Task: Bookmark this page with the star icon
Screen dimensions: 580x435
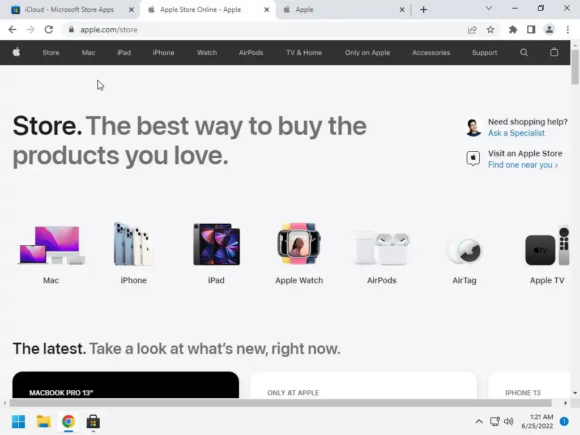Action: [491, 29]
